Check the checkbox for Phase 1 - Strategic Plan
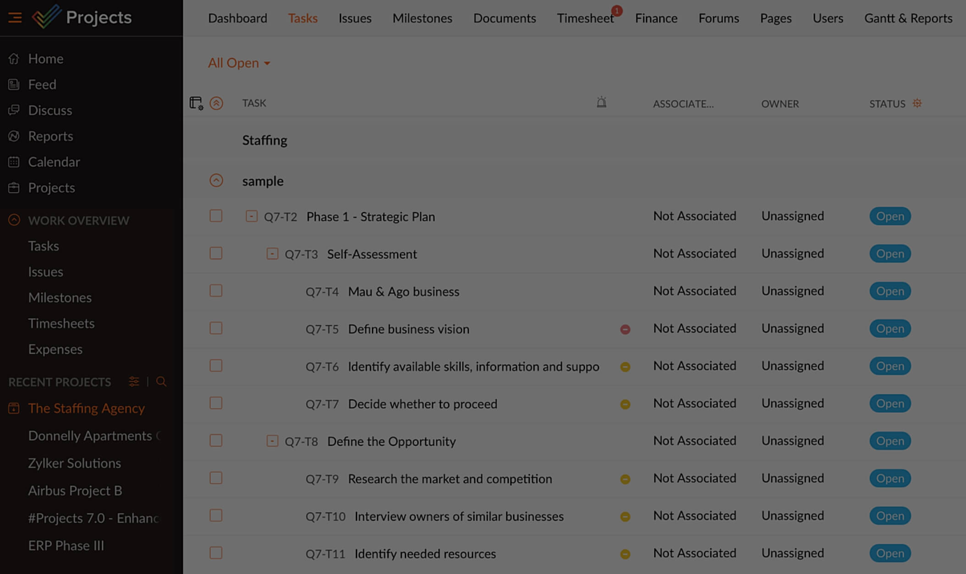Viewport: 966px width, 574px height. [x=215, y=216]
